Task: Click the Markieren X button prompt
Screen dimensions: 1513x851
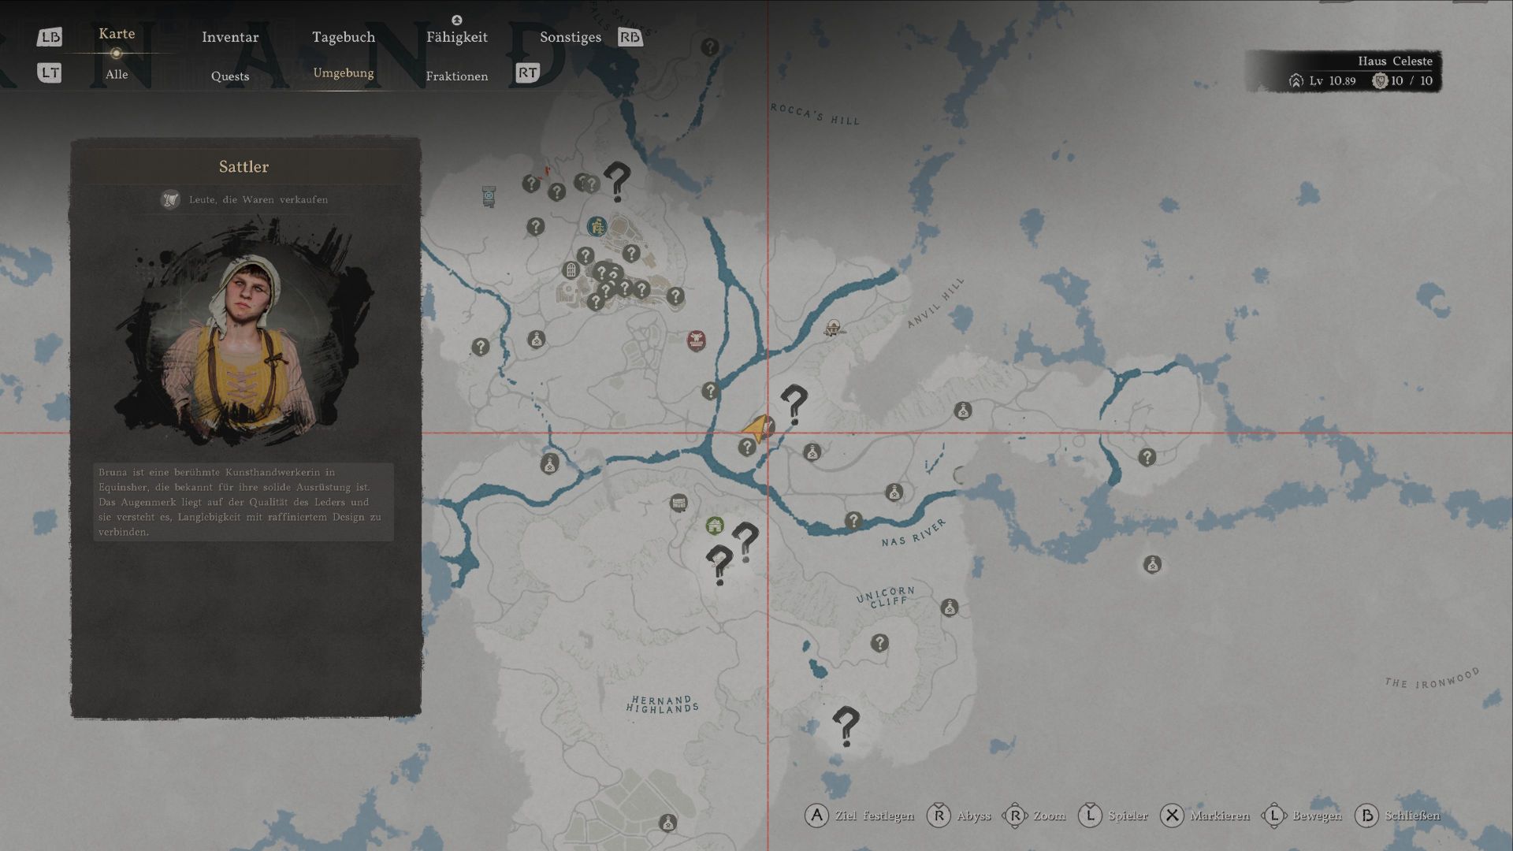Action: (1172, 816)
